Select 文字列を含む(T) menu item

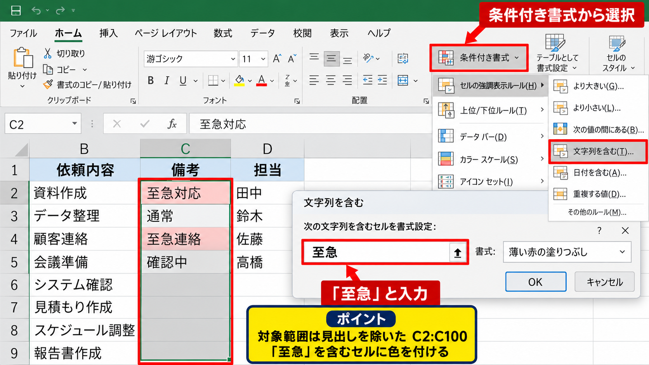click(598, 151)
